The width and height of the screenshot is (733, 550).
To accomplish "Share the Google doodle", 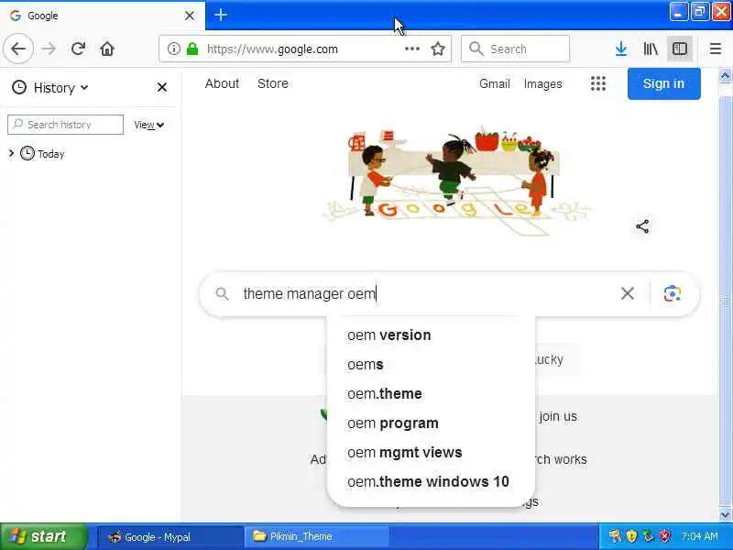I will [x=642, y=226].
